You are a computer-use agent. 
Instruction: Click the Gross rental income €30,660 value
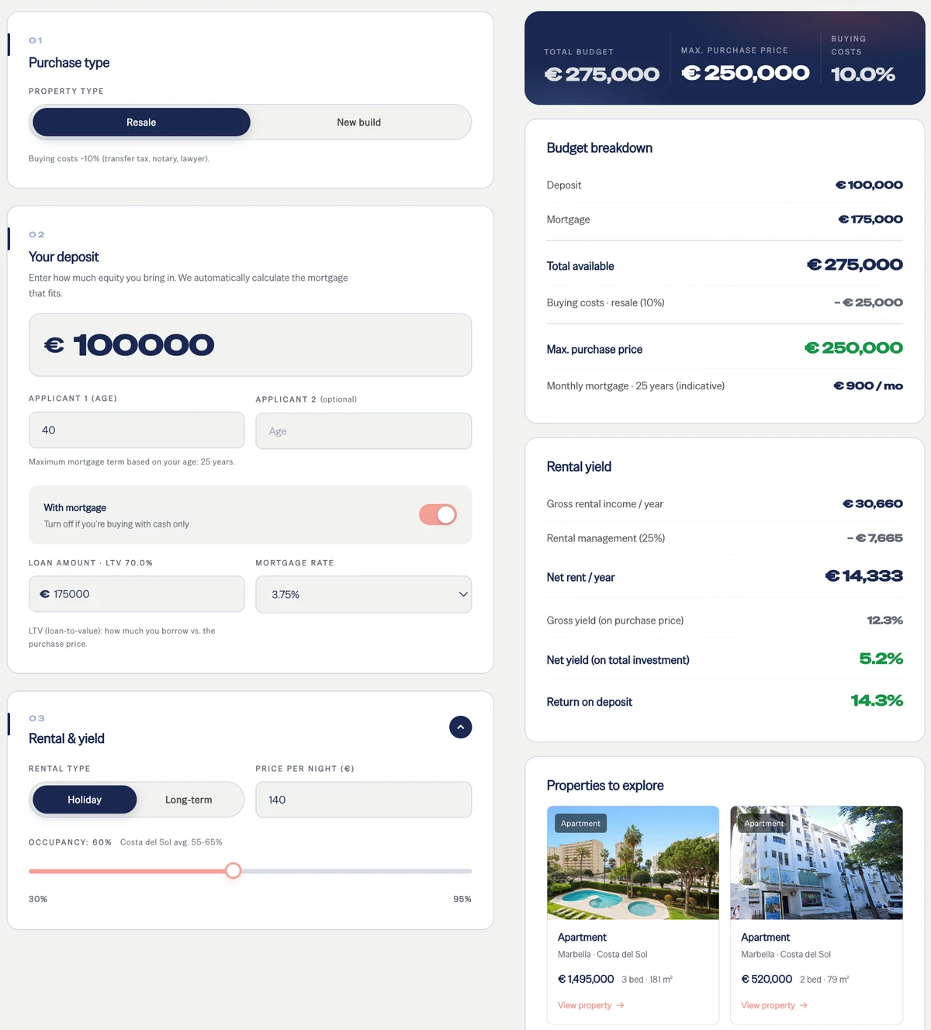[x=873, y=504]
